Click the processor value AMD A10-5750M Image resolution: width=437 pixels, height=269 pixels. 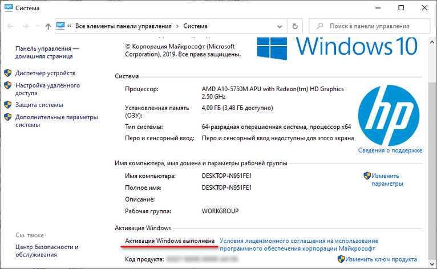pyautogui.click(x=273, y=93)
